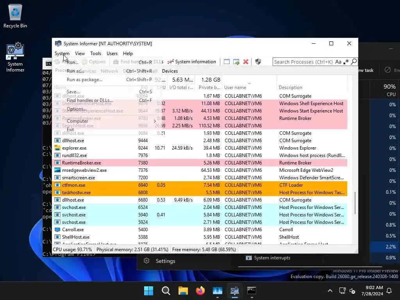Viewport: 400px width, 300px height.
Task: Click icon of svchost.exe PID 6524
Action: pyautogui.click(x=57, y=207)
